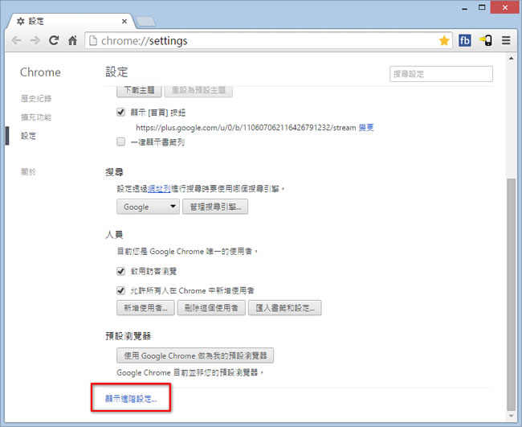Click the 管理搜尋引擎... button
Image resolution: width=522 pixels, height=427 pixels.
pos(215,207)
